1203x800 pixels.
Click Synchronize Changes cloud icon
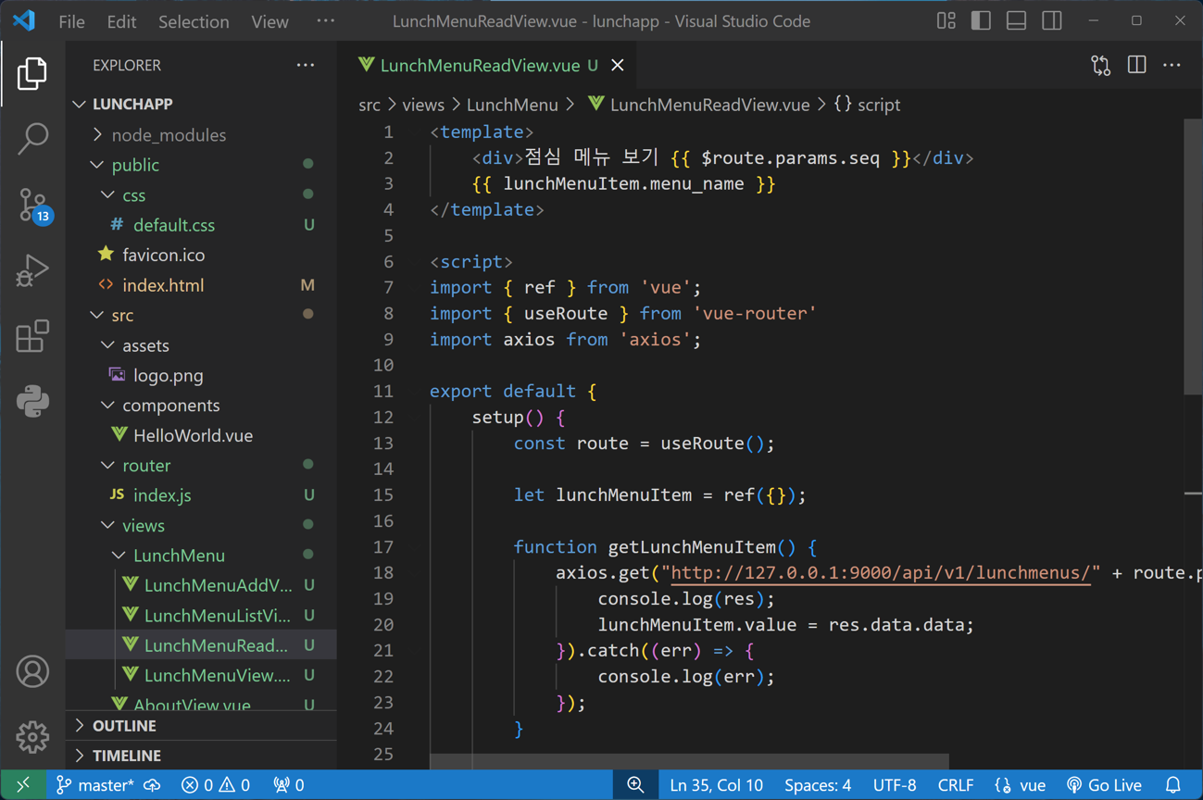[x=153, y=784]
